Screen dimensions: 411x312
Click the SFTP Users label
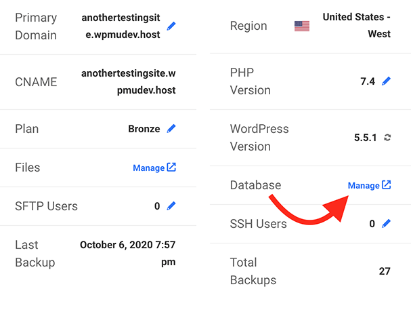coord(47,206)
